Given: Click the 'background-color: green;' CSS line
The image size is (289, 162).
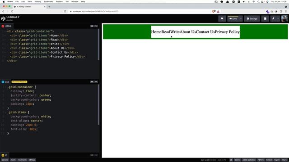Looking at the screenshot, I should pyautogui.click(x=31, y=99).
